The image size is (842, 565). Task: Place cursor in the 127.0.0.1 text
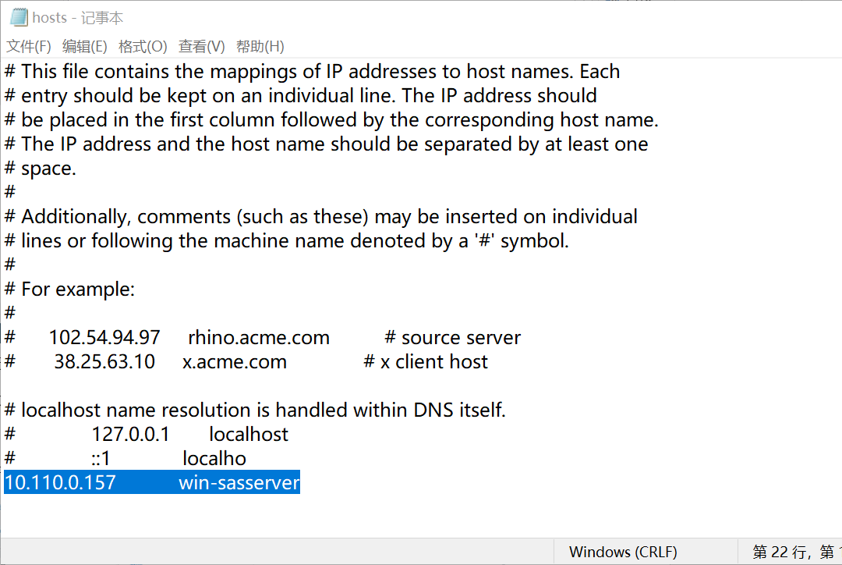[130, 434]
